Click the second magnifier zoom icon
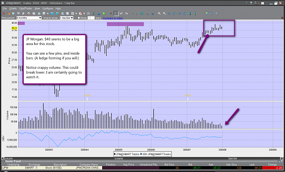 [164, 14]
